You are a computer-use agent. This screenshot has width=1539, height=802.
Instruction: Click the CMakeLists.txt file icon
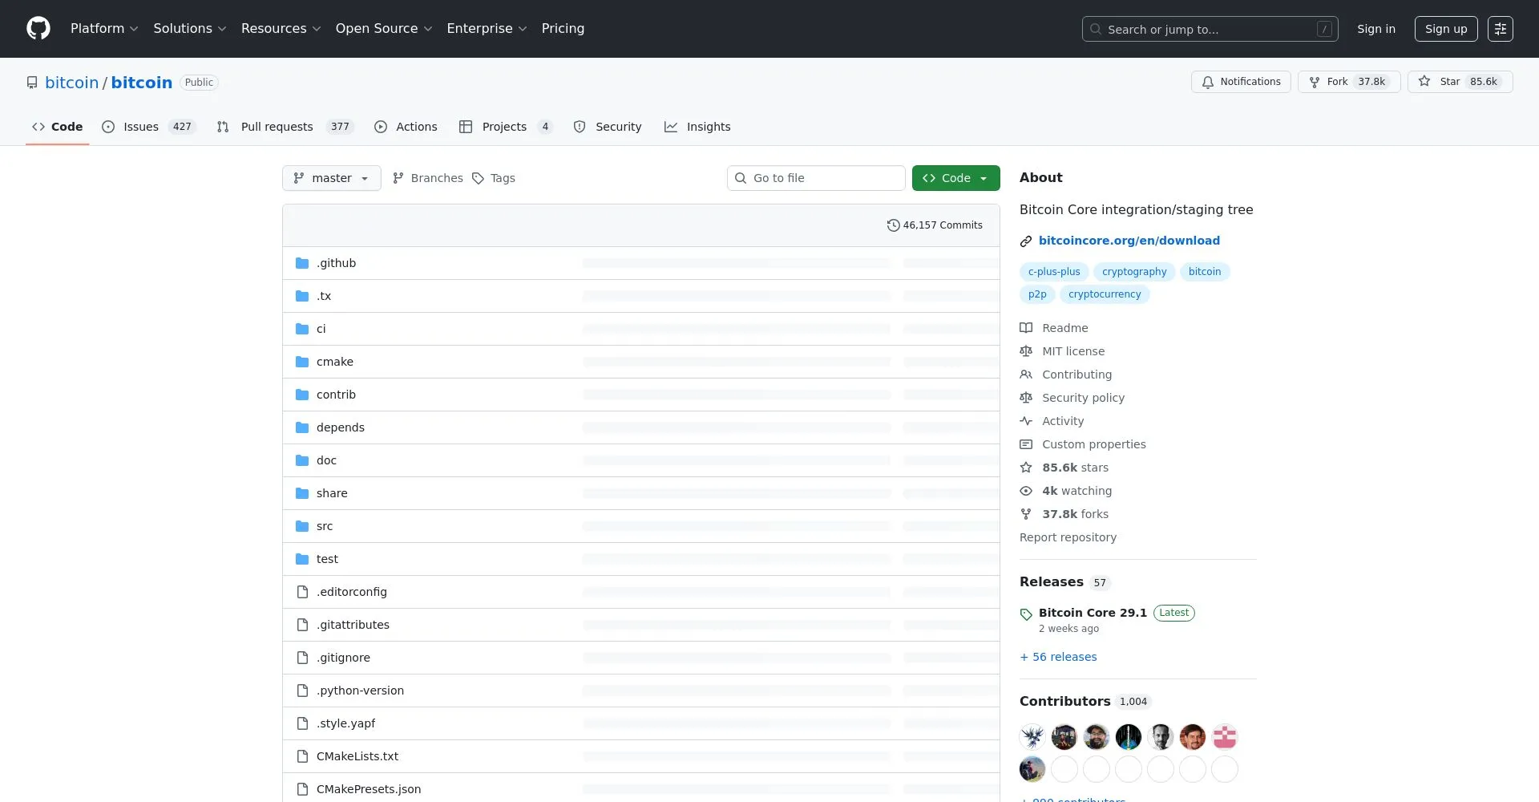(302, 756)
